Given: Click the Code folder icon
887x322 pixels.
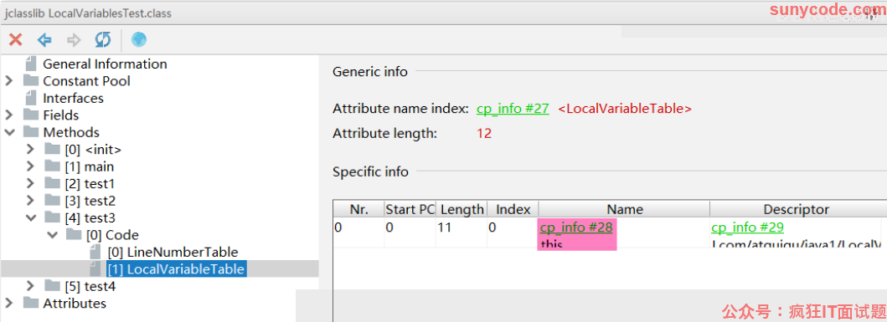Looking at the screenshot, I should (x=74, y=234).
